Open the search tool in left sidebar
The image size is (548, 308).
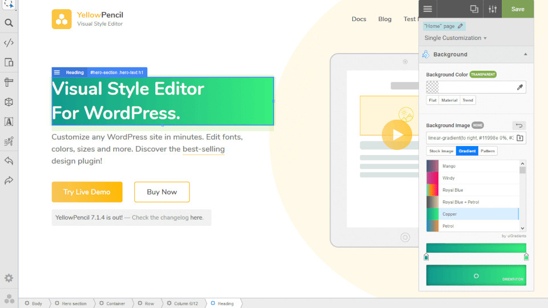(x=9, y=23)
